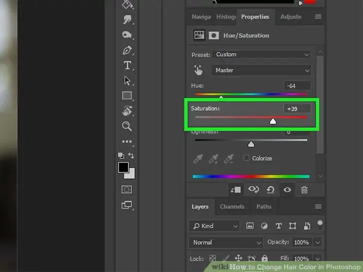Click the reset to adjustment defaults icon
Viewport: 363px width, 272px height.
pyautogui.click(x=270, y=190)
